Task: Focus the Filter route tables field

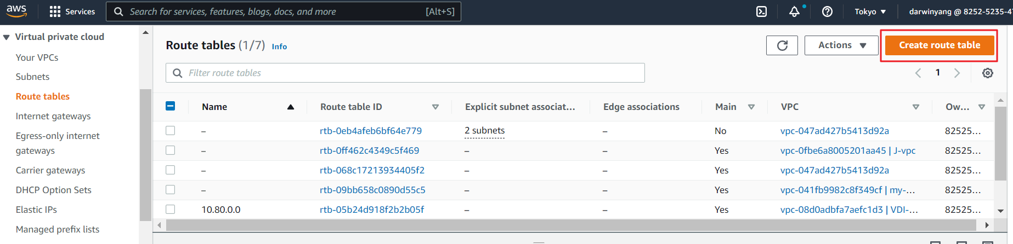Action: 406,73
